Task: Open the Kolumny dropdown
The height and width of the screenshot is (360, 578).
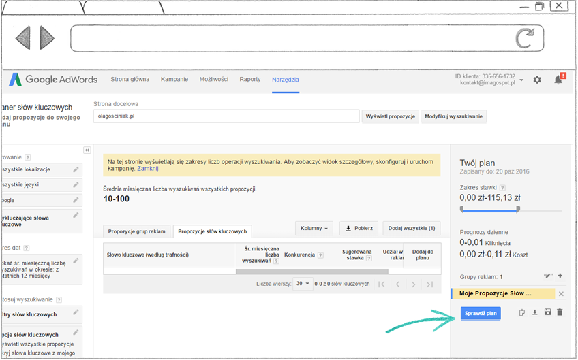Action: click(x=314, y=228)
